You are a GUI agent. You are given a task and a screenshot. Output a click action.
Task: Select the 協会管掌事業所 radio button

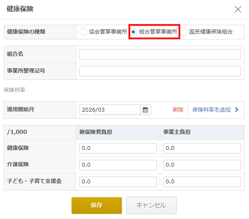(x=83, y=32)
